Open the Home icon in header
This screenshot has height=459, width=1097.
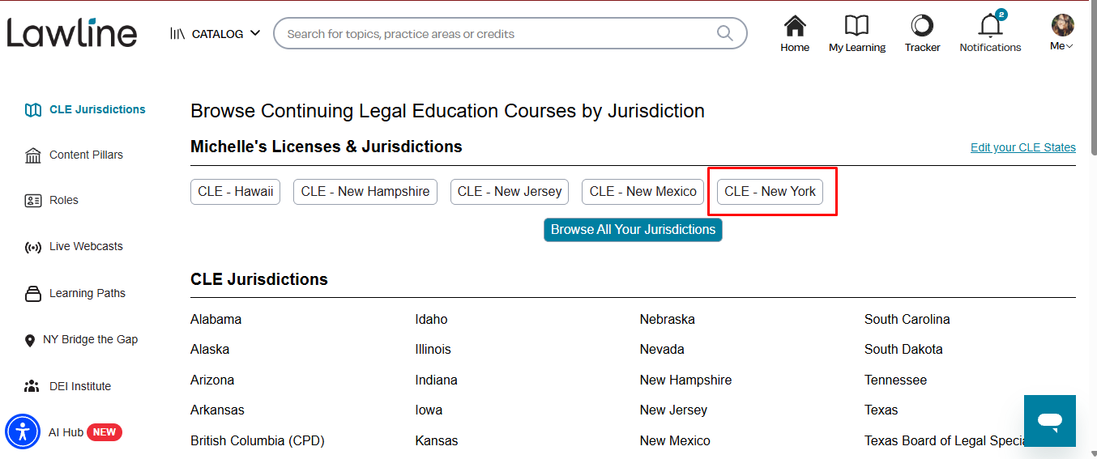(x=795, y=27)
